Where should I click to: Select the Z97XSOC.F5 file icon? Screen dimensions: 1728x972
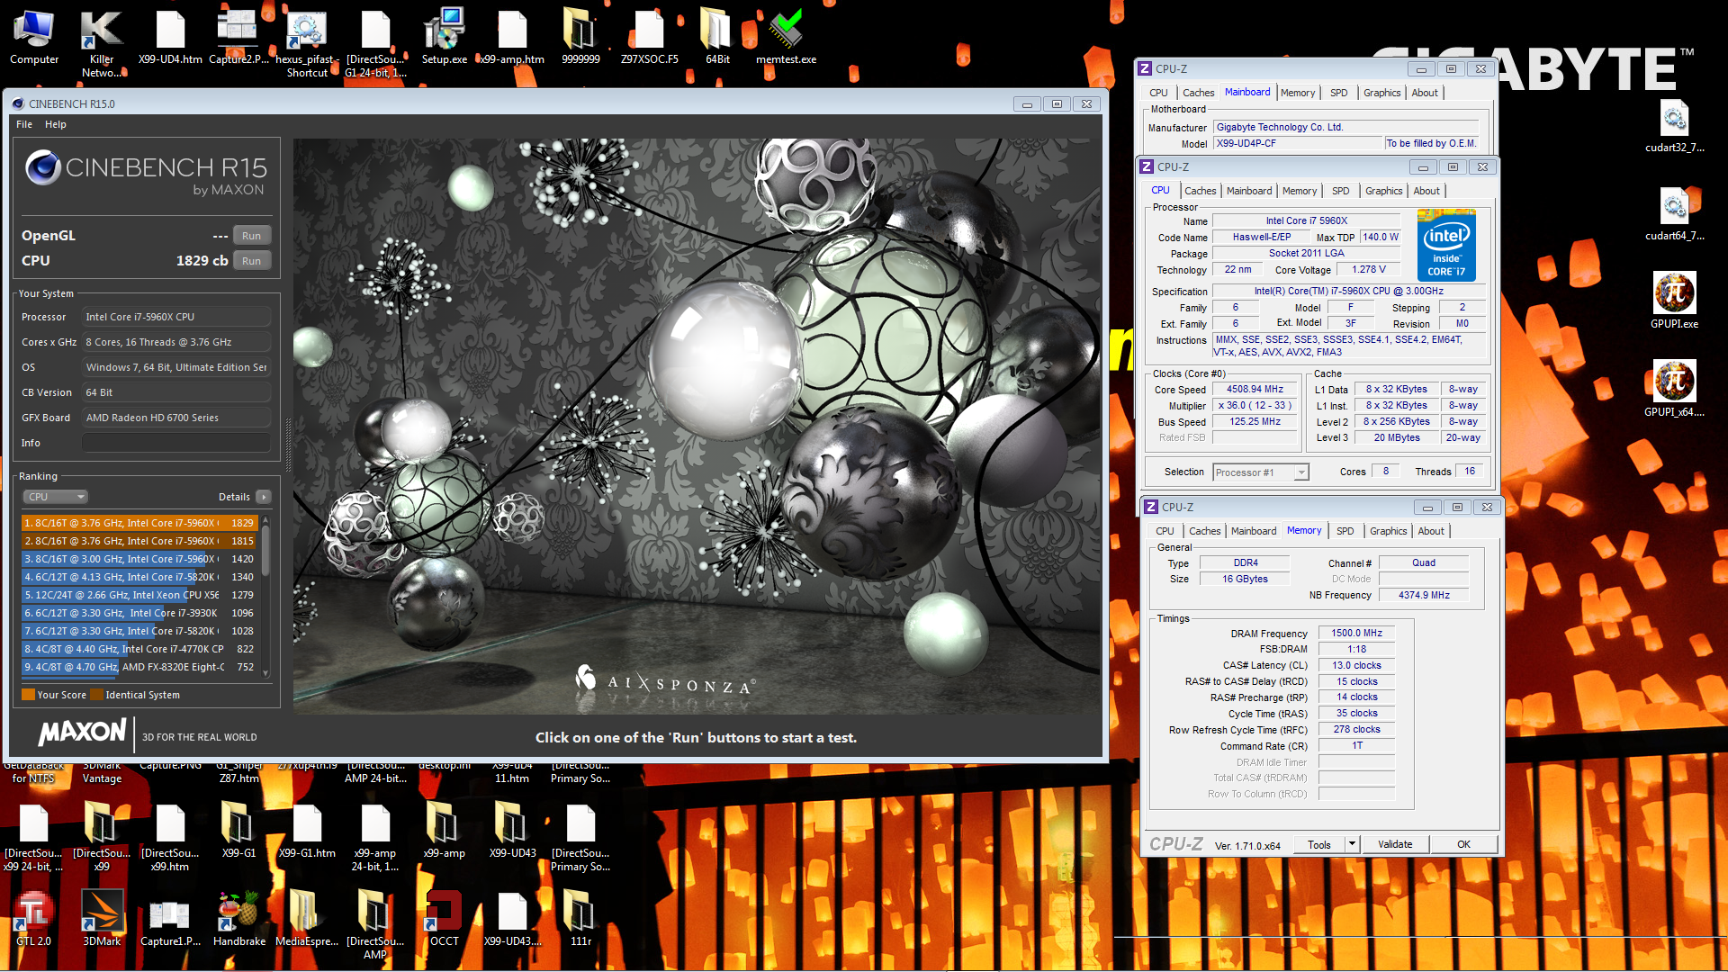click(x=649, y=38)
